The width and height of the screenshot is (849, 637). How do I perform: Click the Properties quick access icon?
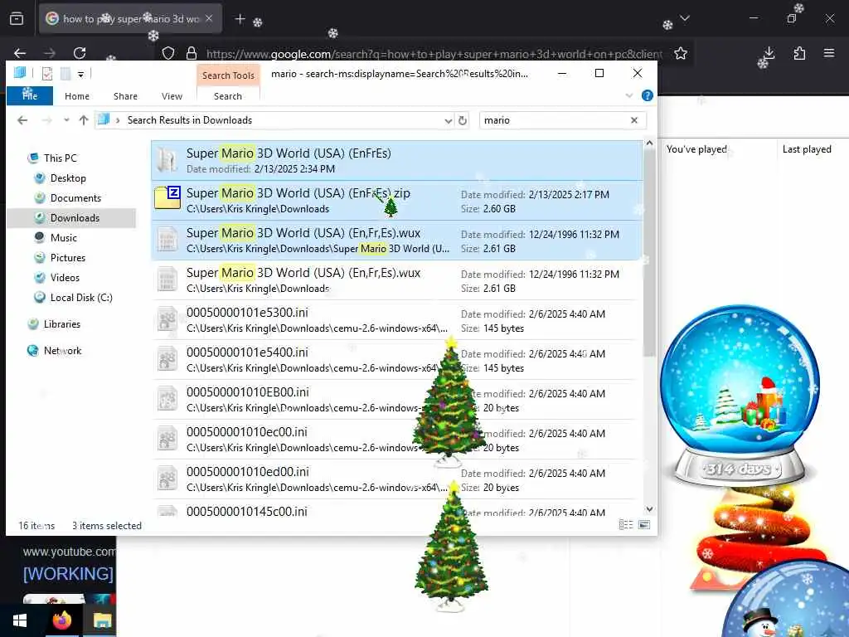click(47, 73)
